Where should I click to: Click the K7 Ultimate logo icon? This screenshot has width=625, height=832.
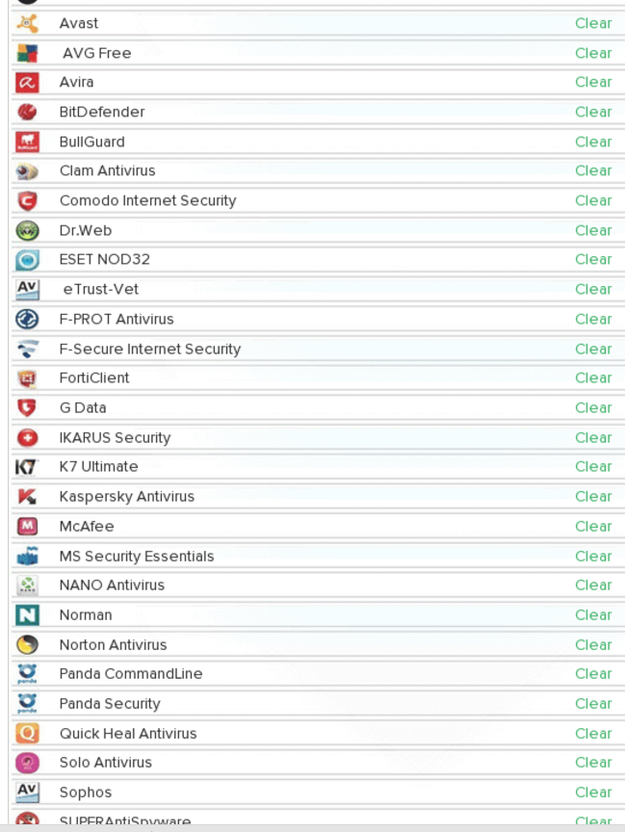pos(26,467)
